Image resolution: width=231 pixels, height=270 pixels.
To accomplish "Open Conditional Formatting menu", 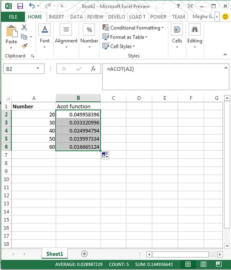I will (x=133, y=28).
